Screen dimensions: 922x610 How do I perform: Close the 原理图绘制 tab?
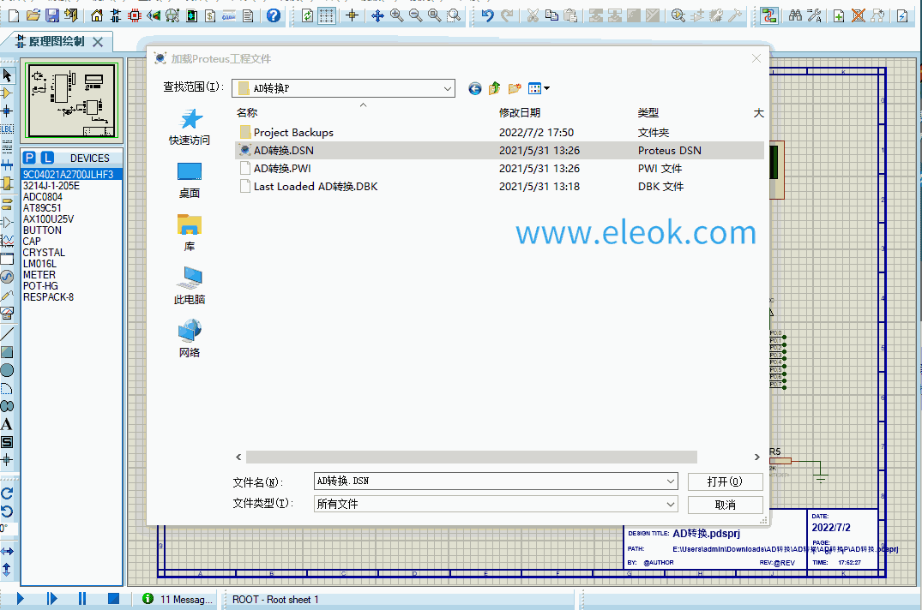click(x=98, y=42)
